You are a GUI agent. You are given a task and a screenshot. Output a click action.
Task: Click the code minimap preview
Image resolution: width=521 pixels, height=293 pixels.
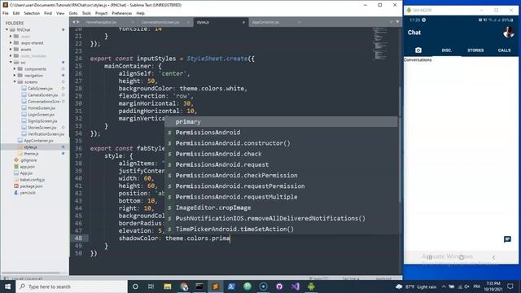coord(381,43)
